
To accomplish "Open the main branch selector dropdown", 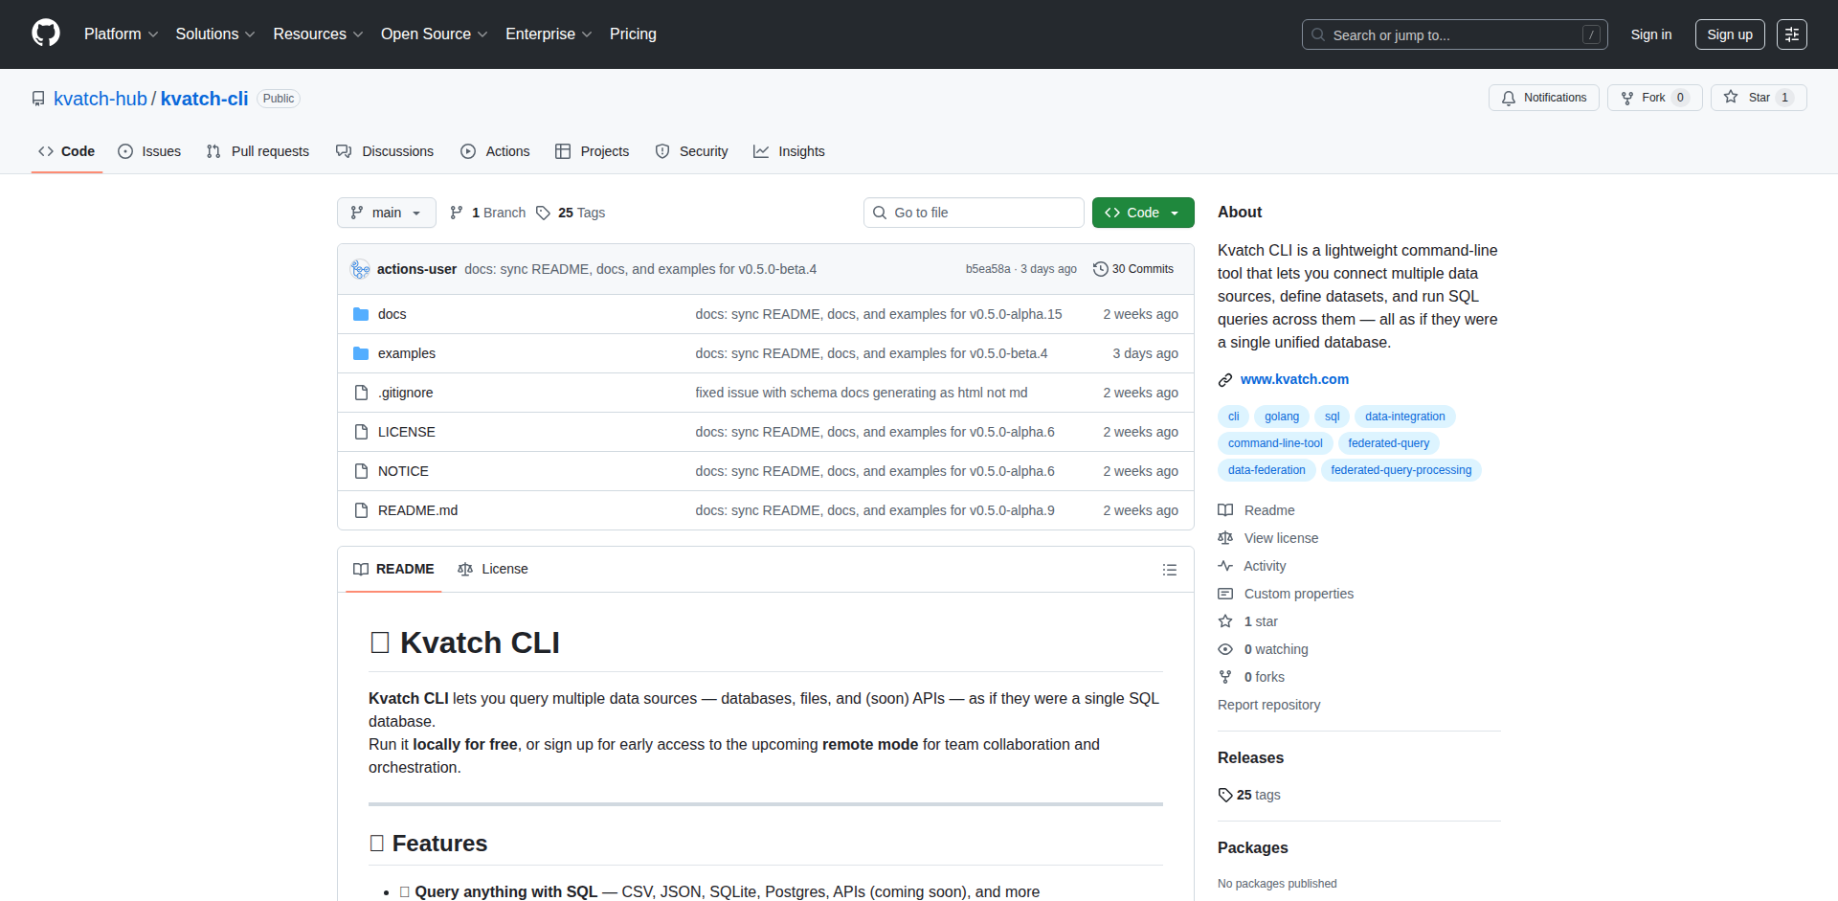I will point(387,213).
